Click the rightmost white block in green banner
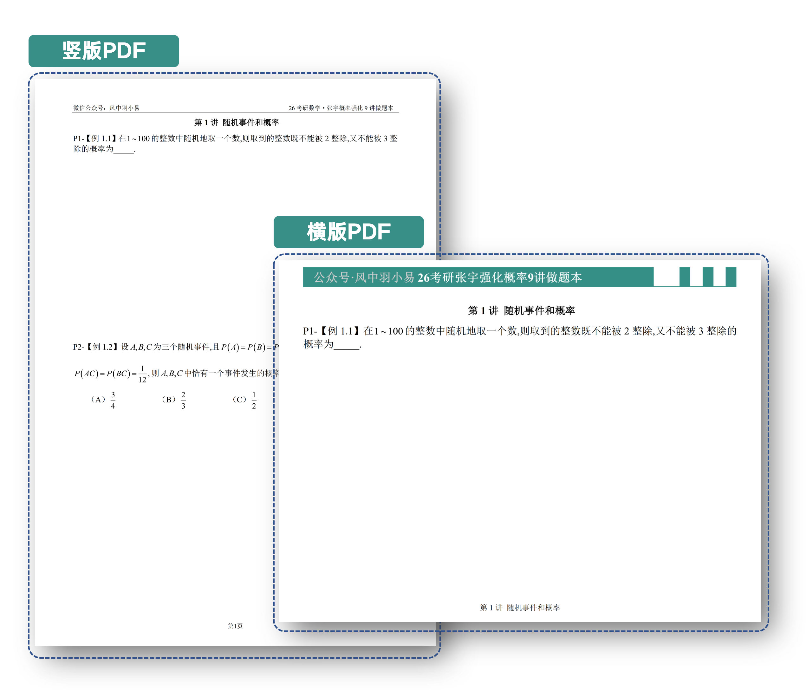Screen dimensions: 806x691 tap(719, 277)
